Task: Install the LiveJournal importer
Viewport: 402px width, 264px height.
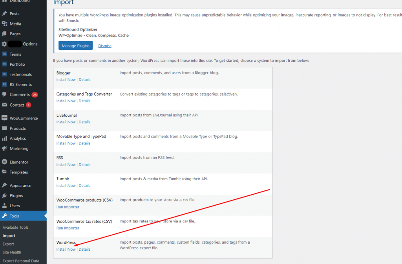Action: click(66, 122)
